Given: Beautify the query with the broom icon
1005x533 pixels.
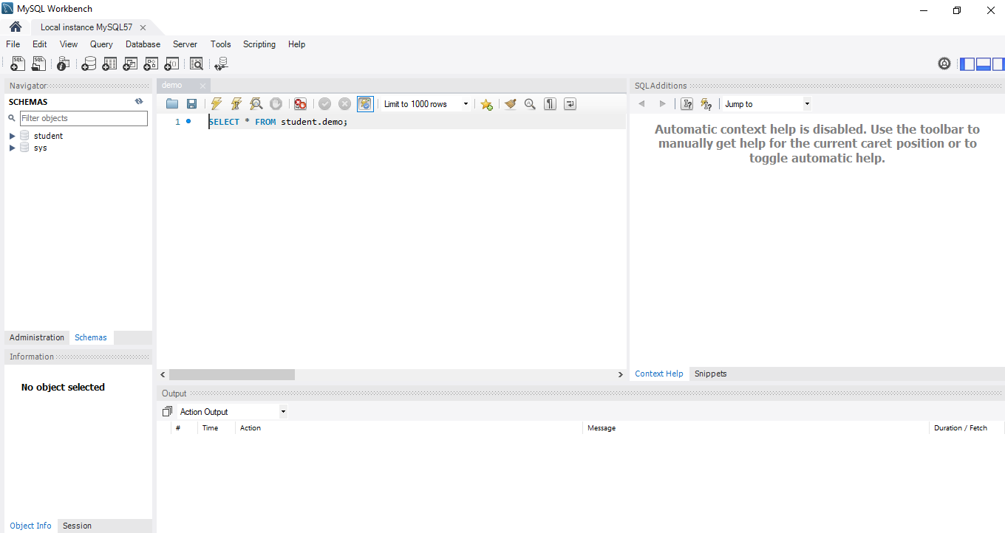Looking at the screenshot, I should pos(510,104).
